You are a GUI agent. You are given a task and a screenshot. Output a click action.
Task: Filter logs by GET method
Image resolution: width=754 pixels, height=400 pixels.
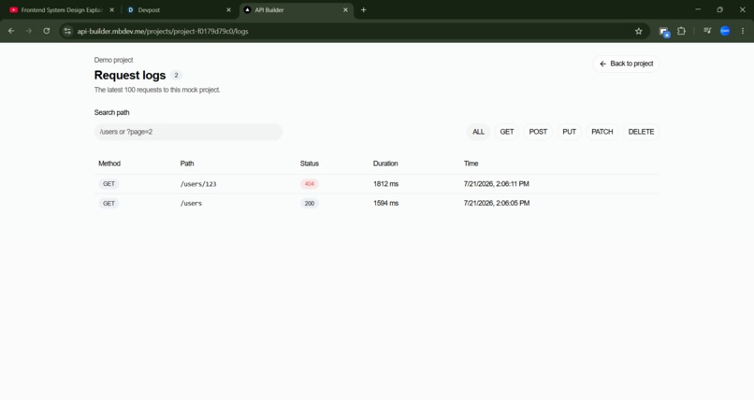click(x=507, y=132)
